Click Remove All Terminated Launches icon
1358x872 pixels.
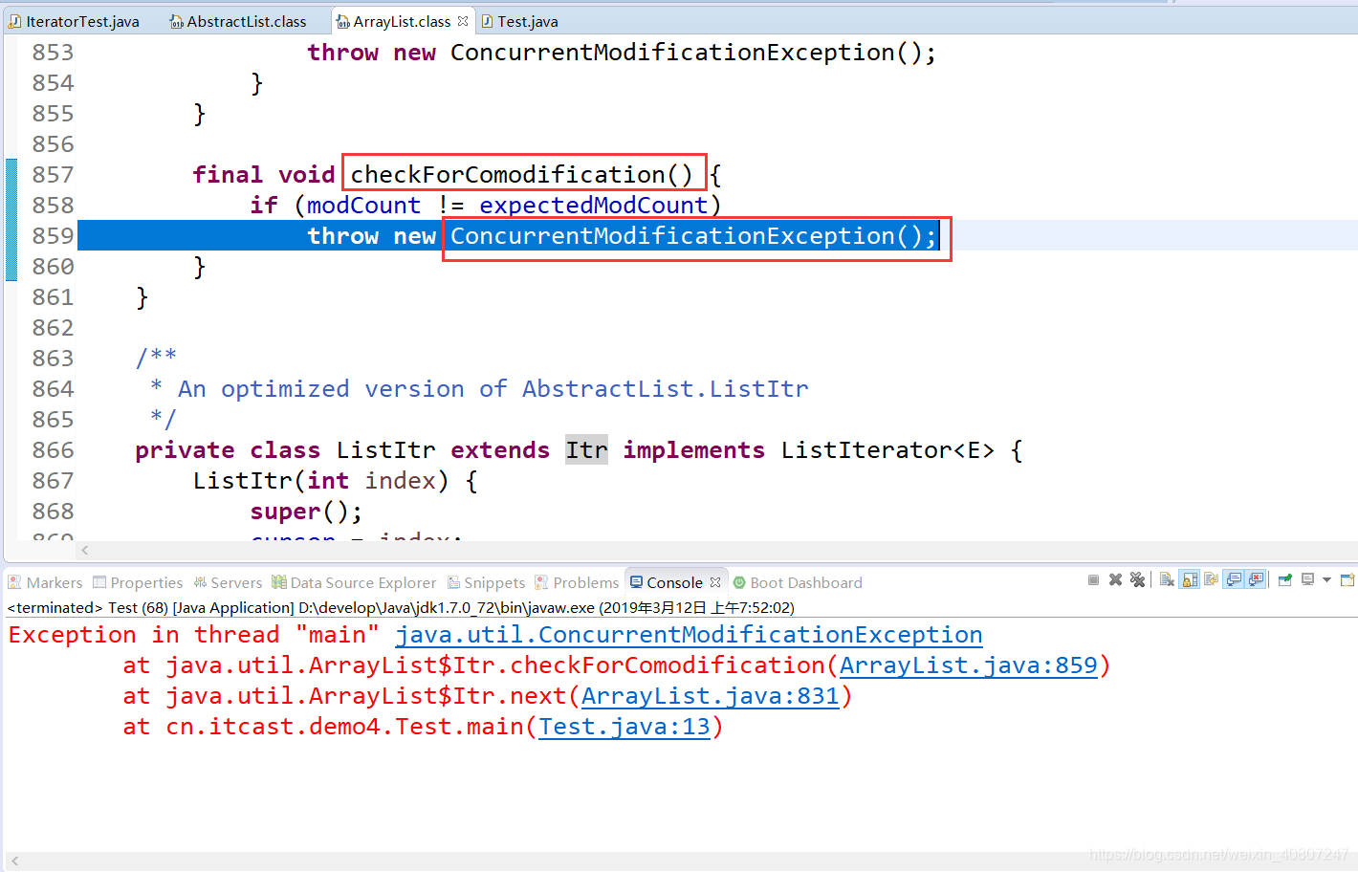pos(1137,579)
